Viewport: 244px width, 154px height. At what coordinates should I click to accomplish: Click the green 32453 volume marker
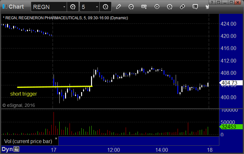tap(231, 127)
